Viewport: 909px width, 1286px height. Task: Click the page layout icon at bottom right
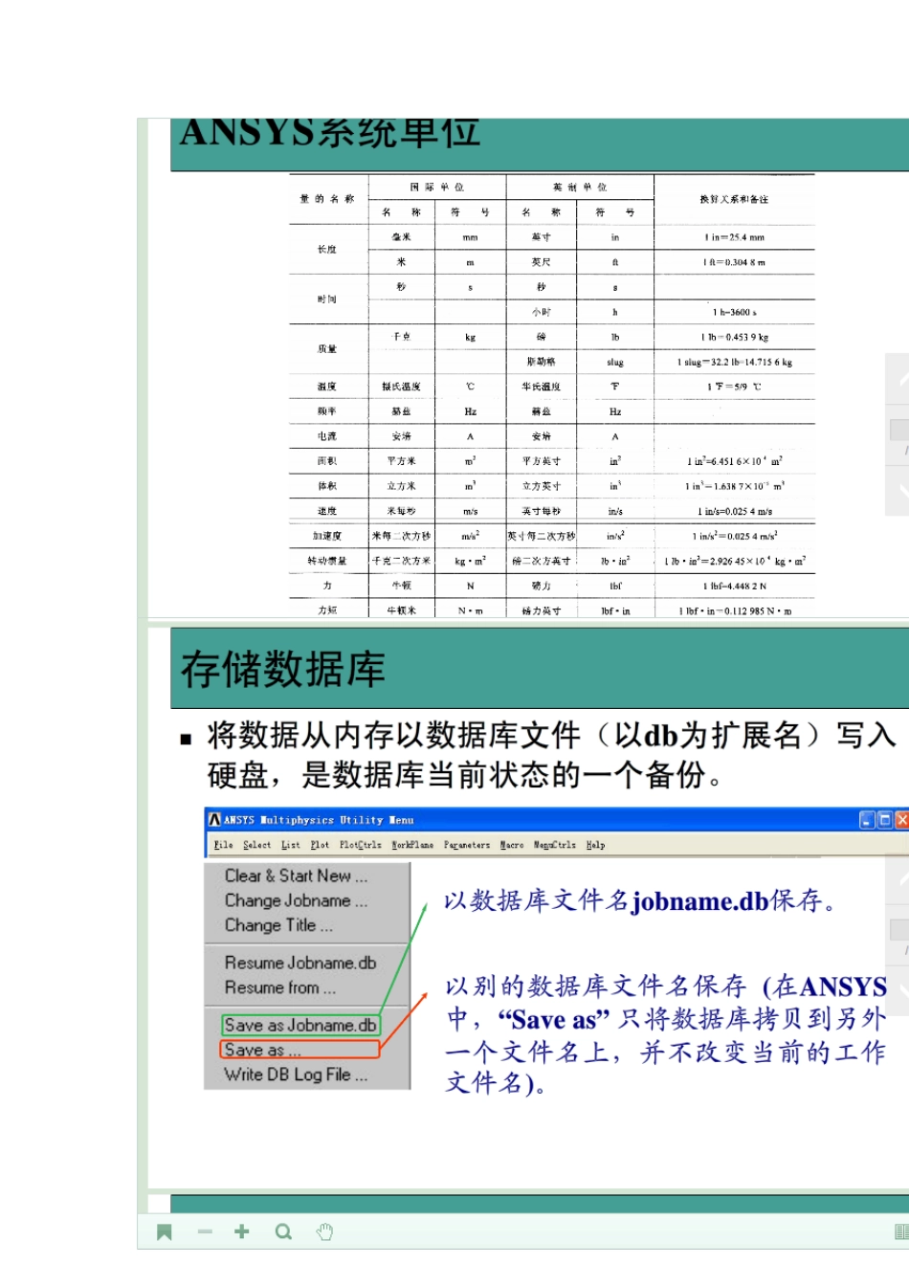pos(900,1231)
